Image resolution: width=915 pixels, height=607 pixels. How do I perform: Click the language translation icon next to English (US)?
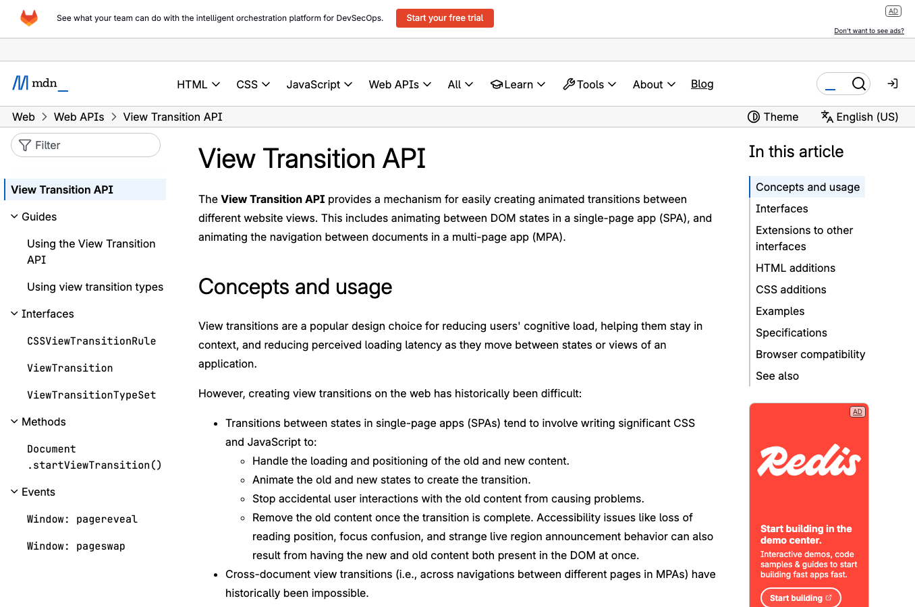point(827,117)
